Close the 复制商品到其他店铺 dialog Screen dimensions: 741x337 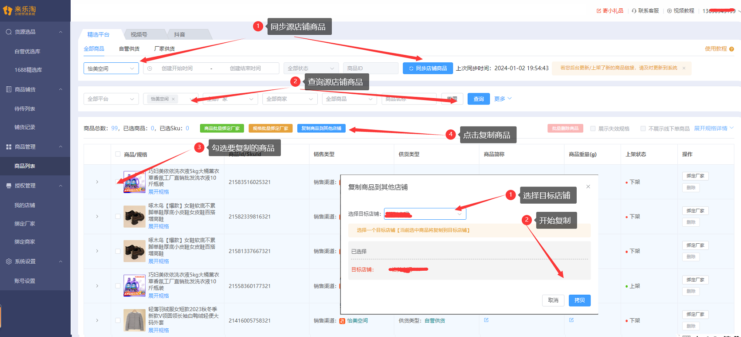tap(588, 187)
